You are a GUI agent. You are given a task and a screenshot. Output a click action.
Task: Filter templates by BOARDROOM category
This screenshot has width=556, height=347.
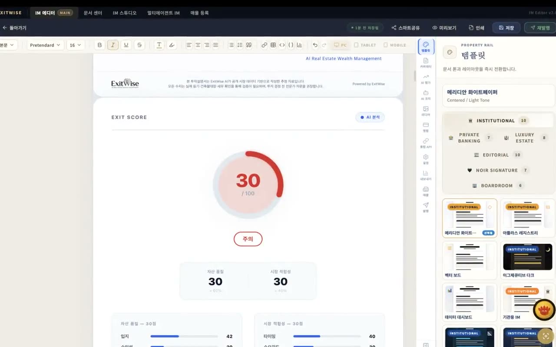[498, 186]
